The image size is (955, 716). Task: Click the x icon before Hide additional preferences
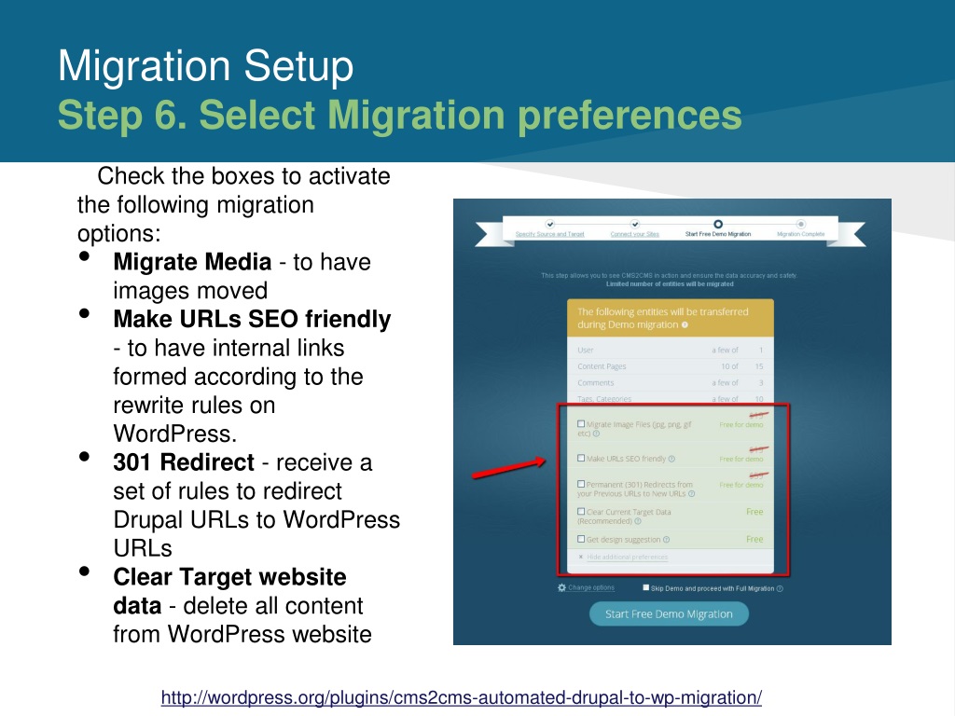[x=580, y=558]
